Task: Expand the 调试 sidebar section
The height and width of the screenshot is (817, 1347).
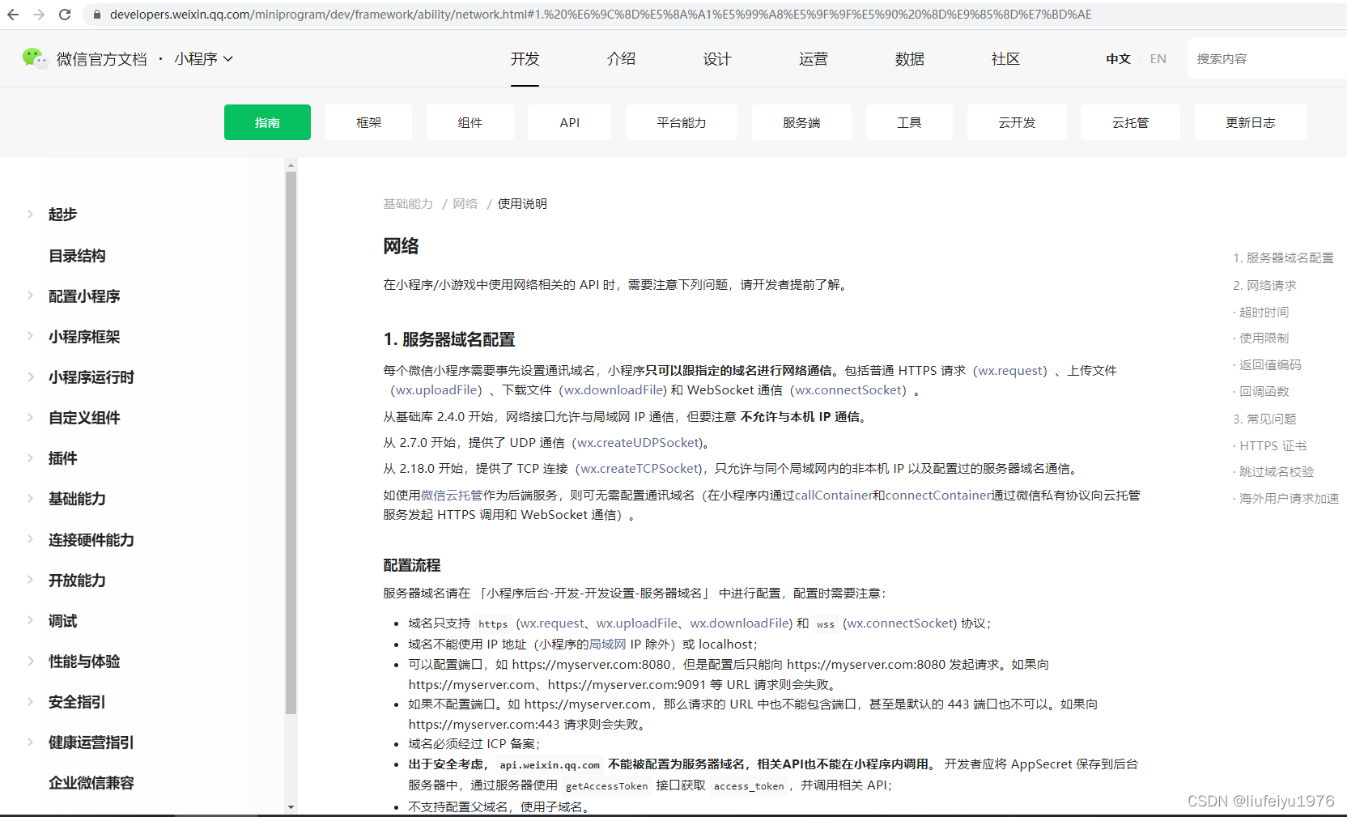Action: (x=30, y=621)
